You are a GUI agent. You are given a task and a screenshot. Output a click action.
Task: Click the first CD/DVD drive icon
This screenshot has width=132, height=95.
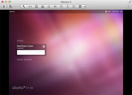pyautogui.click(x=43, y=7)
